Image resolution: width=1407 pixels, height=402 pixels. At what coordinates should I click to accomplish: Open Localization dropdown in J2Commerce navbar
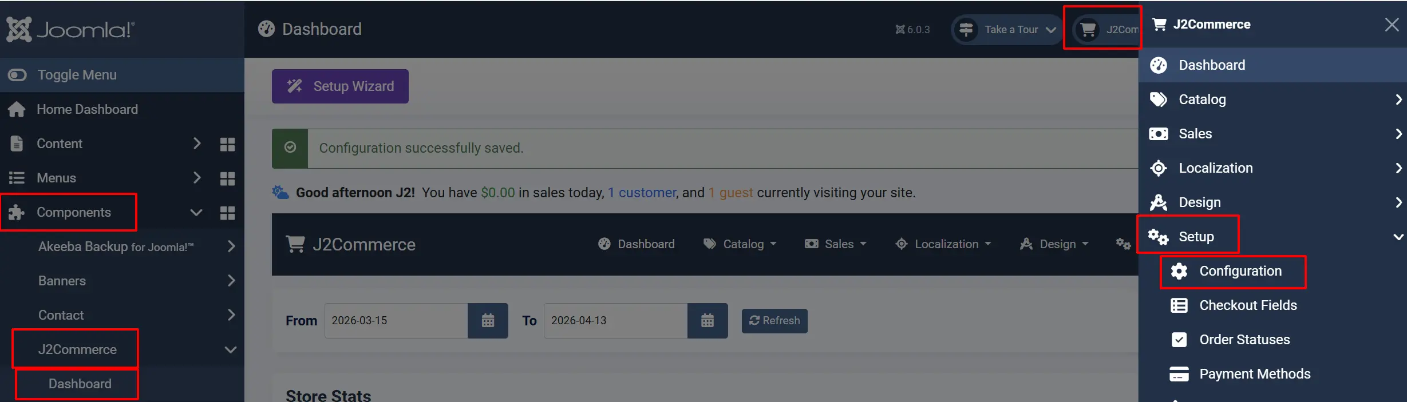click(x=943, y=244)
